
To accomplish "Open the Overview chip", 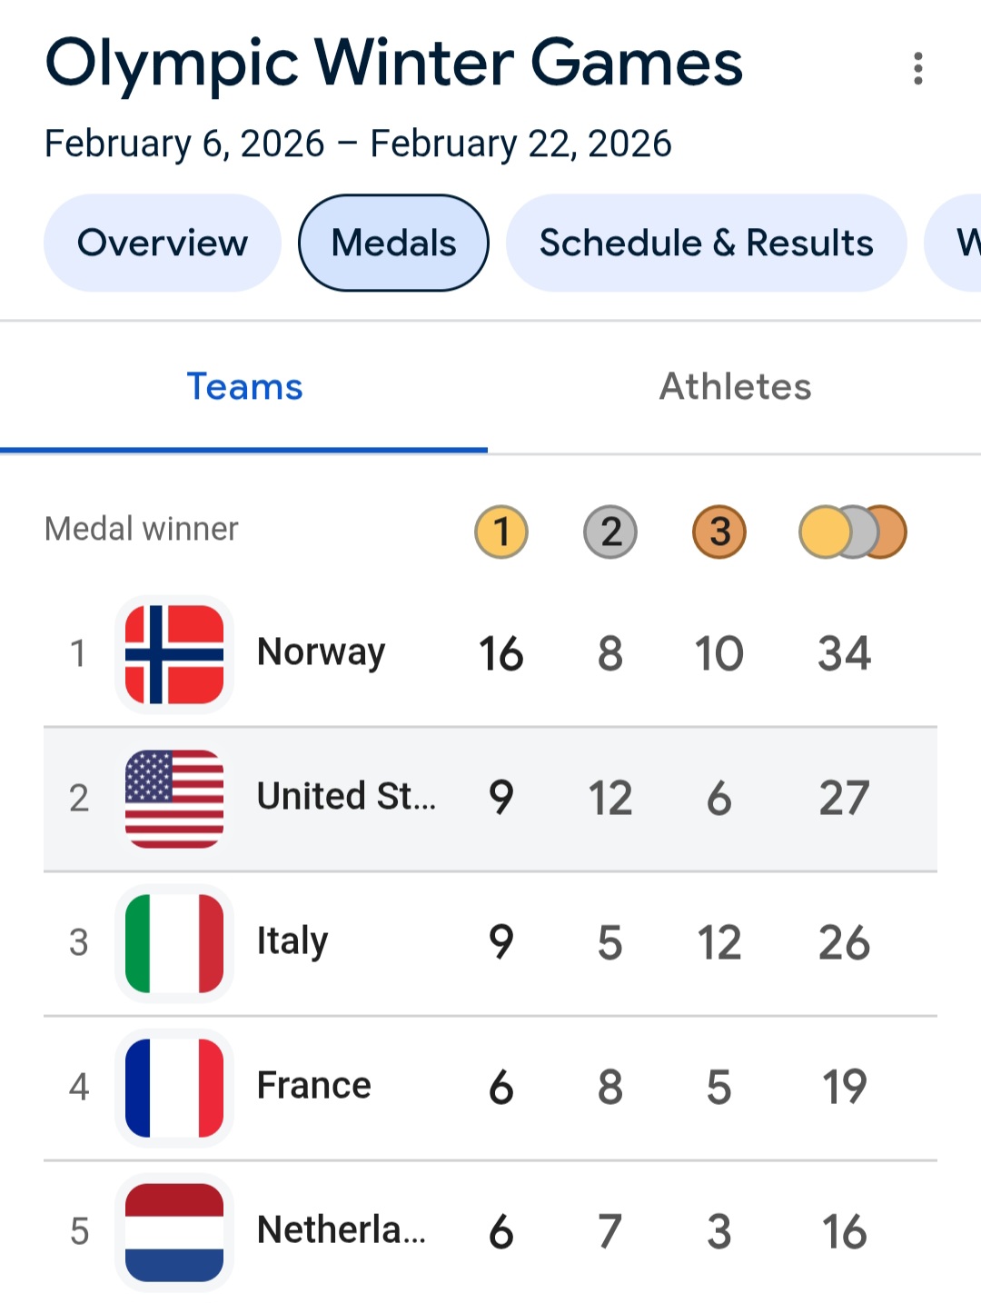I will pos(163,243).
